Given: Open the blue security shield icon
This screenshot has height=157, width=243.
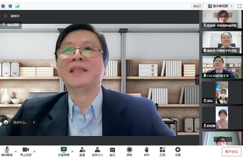Looking at the screenshot, I should coord(10,6).
